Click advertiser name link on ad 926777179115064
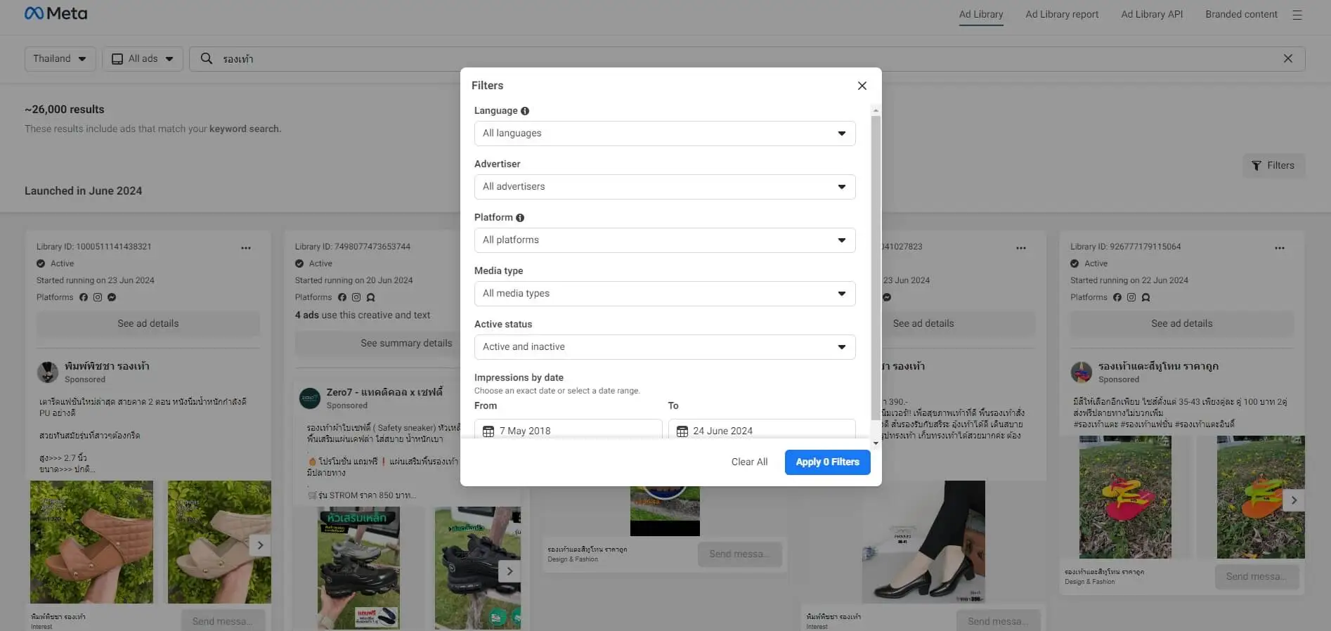 1158,366
